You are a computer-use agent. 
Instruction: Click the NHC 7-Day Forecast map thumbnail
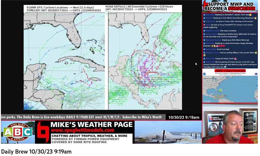pos(230,89)
